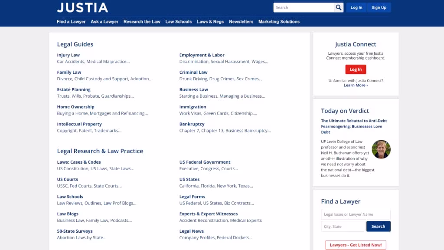Focus the header Search field
444x250 pixels.
[x=304, y=8]
